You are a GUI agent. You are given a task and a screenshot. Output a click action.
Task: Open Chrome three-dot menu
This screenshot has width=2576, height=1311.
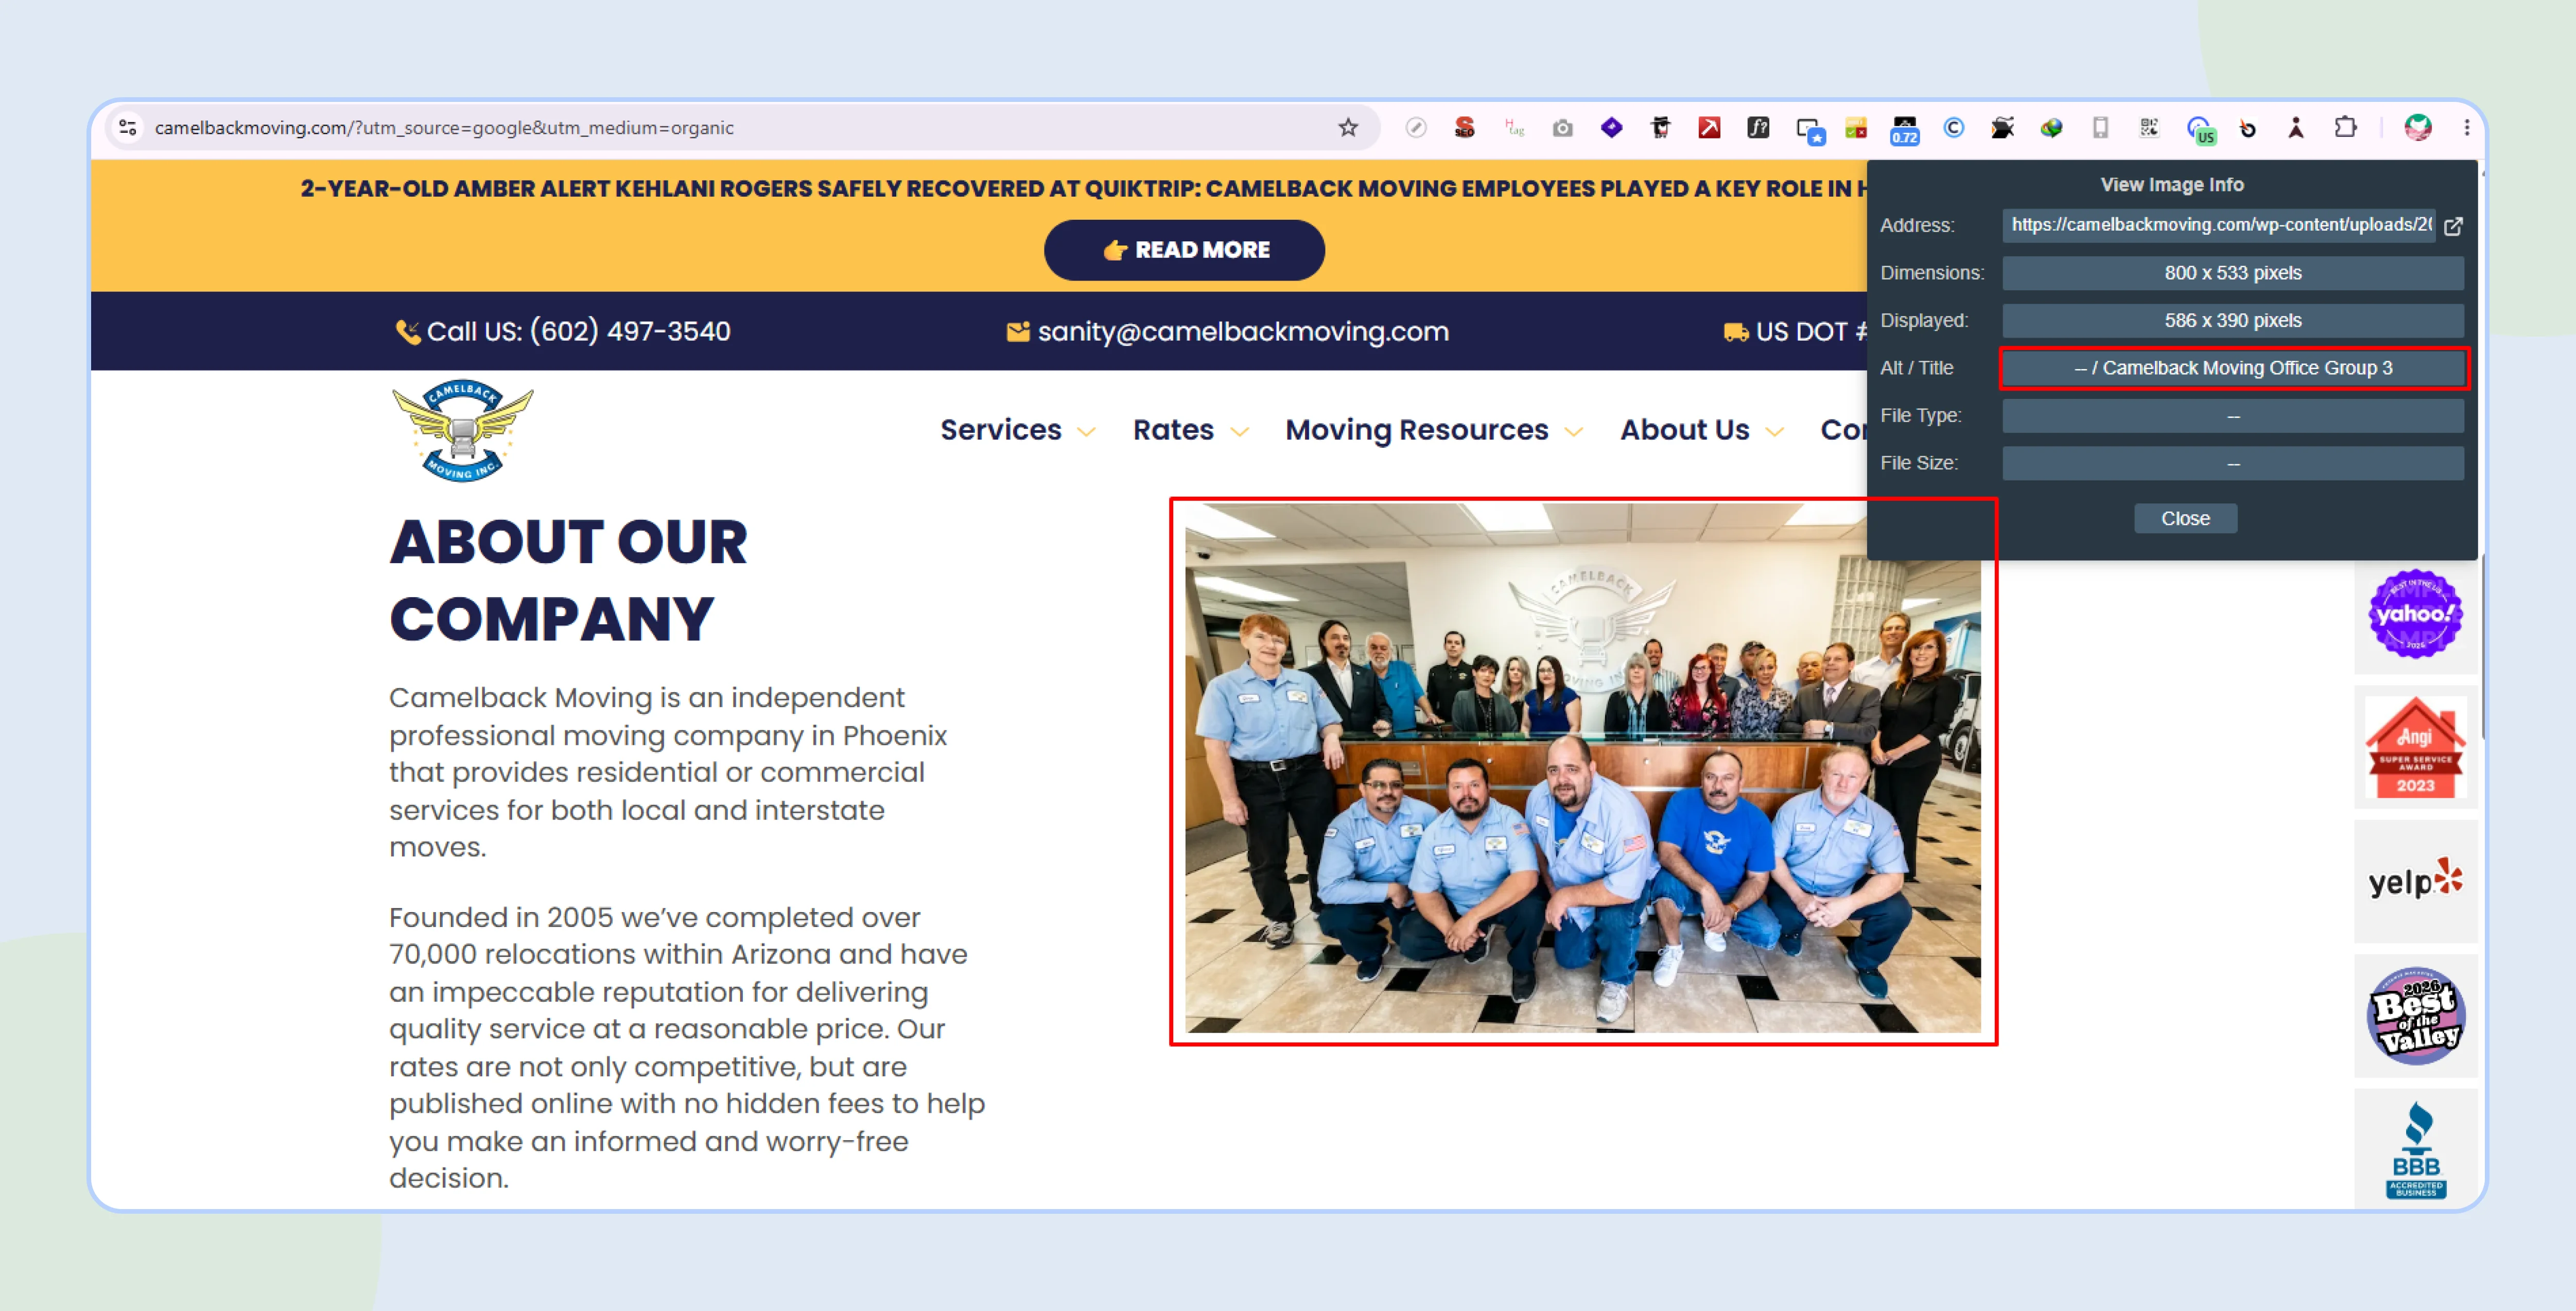(x=2466, y=127)
